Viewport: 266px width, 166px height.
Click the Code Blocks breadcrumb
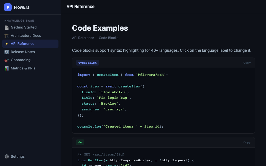point(109,38)
